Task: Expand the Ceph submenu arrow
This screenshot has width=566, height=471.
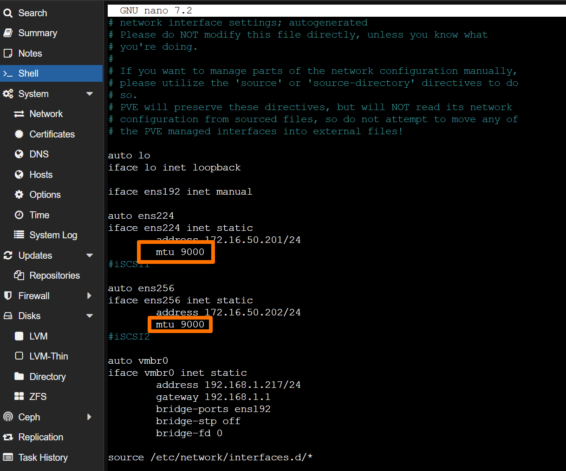Action: [90, 417]
